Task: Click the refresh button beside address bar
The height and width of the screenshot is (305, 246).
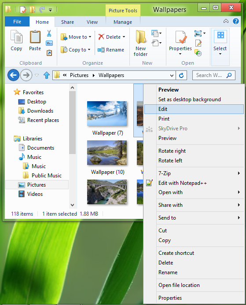Action: point(181,75)
